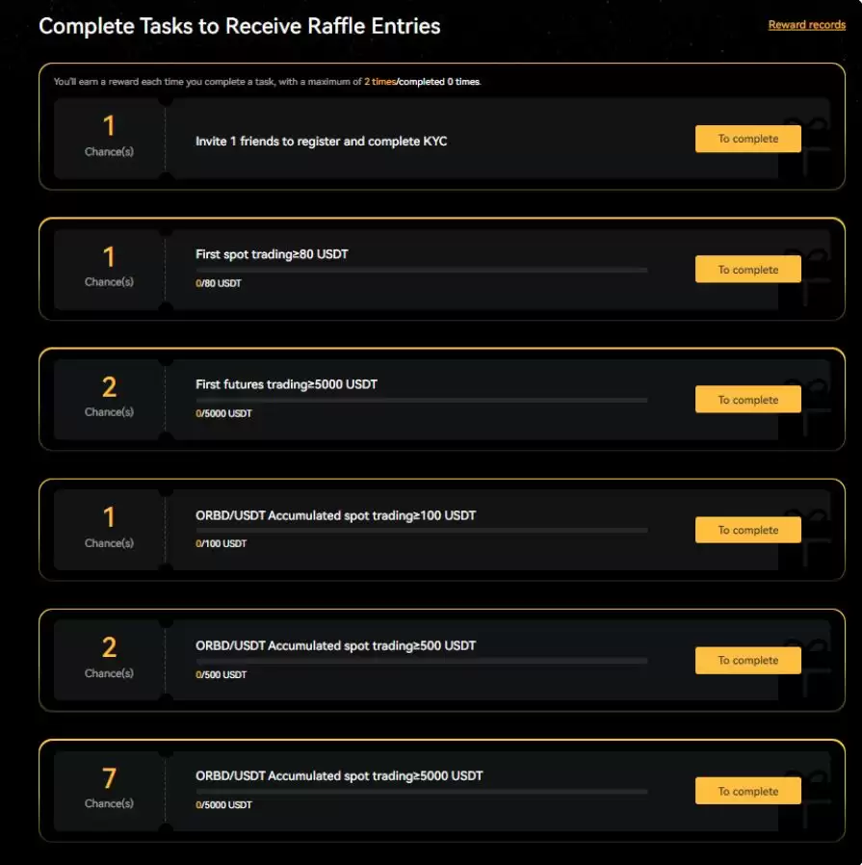Click To complete for ORBD/USDT spot trading≥5000 USDT
The height and width of the screenshot is (865, 862).
pyautogui.click(x=747, y=791)
